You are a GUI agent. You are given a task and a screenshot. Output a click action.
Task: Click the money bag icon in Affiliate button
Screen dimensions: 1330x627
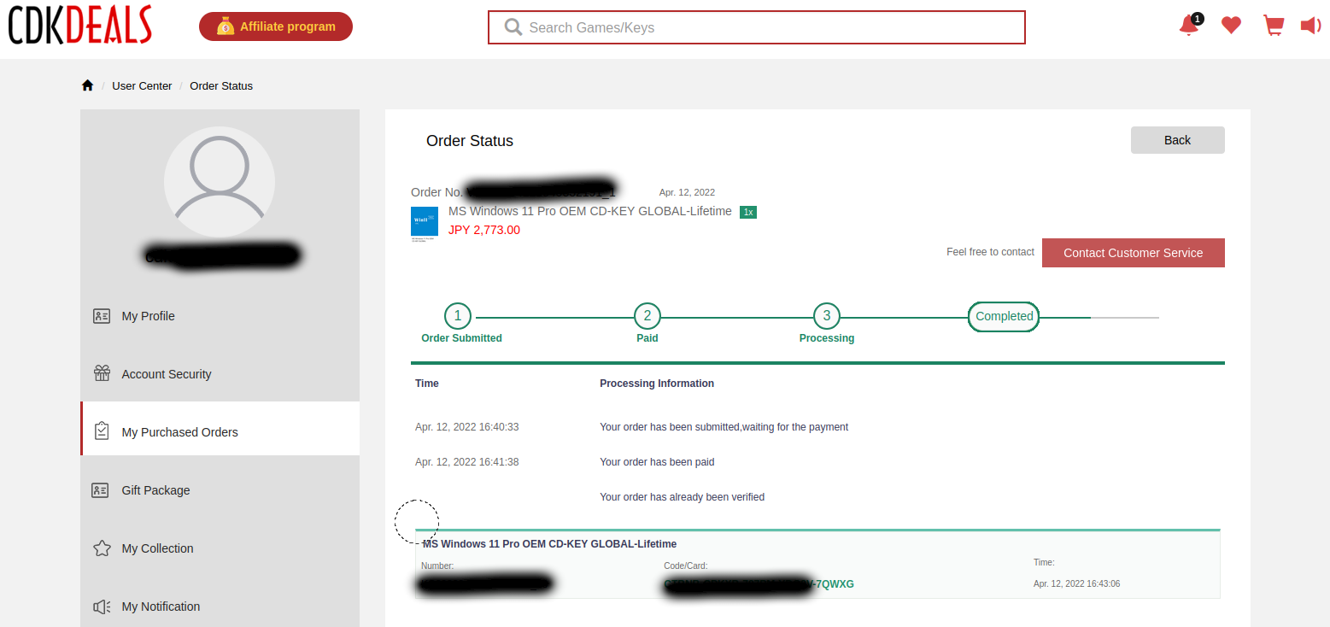point(226,26)
